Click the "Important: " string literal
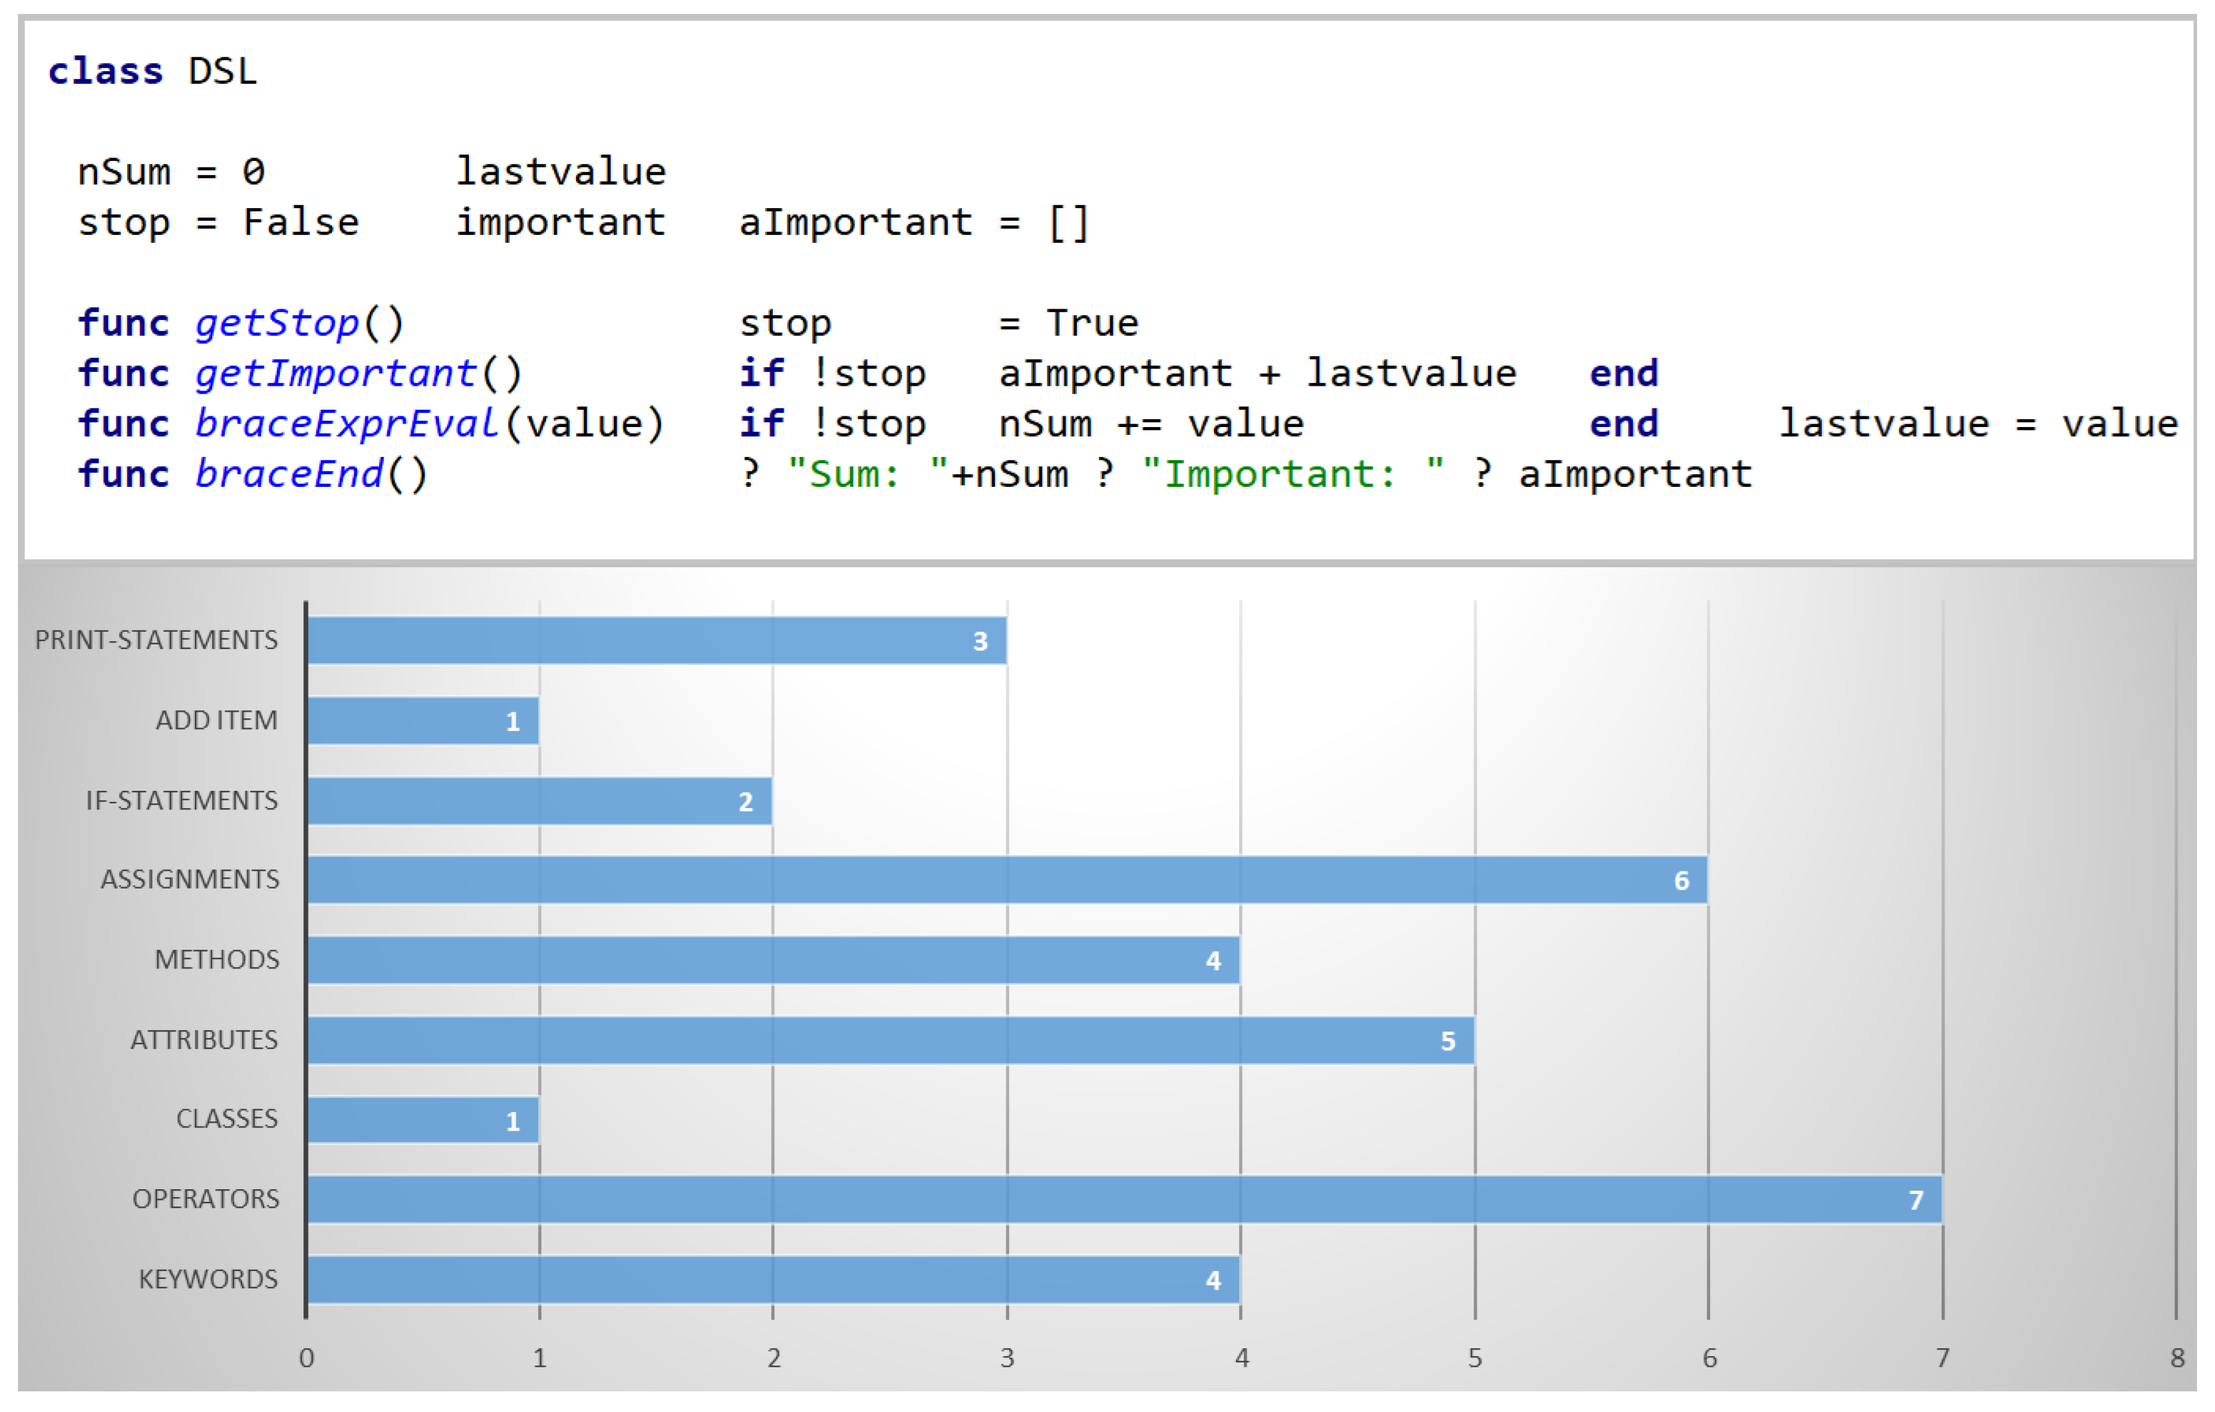Screen dimensions: 2215x1412 (1292, 475)
